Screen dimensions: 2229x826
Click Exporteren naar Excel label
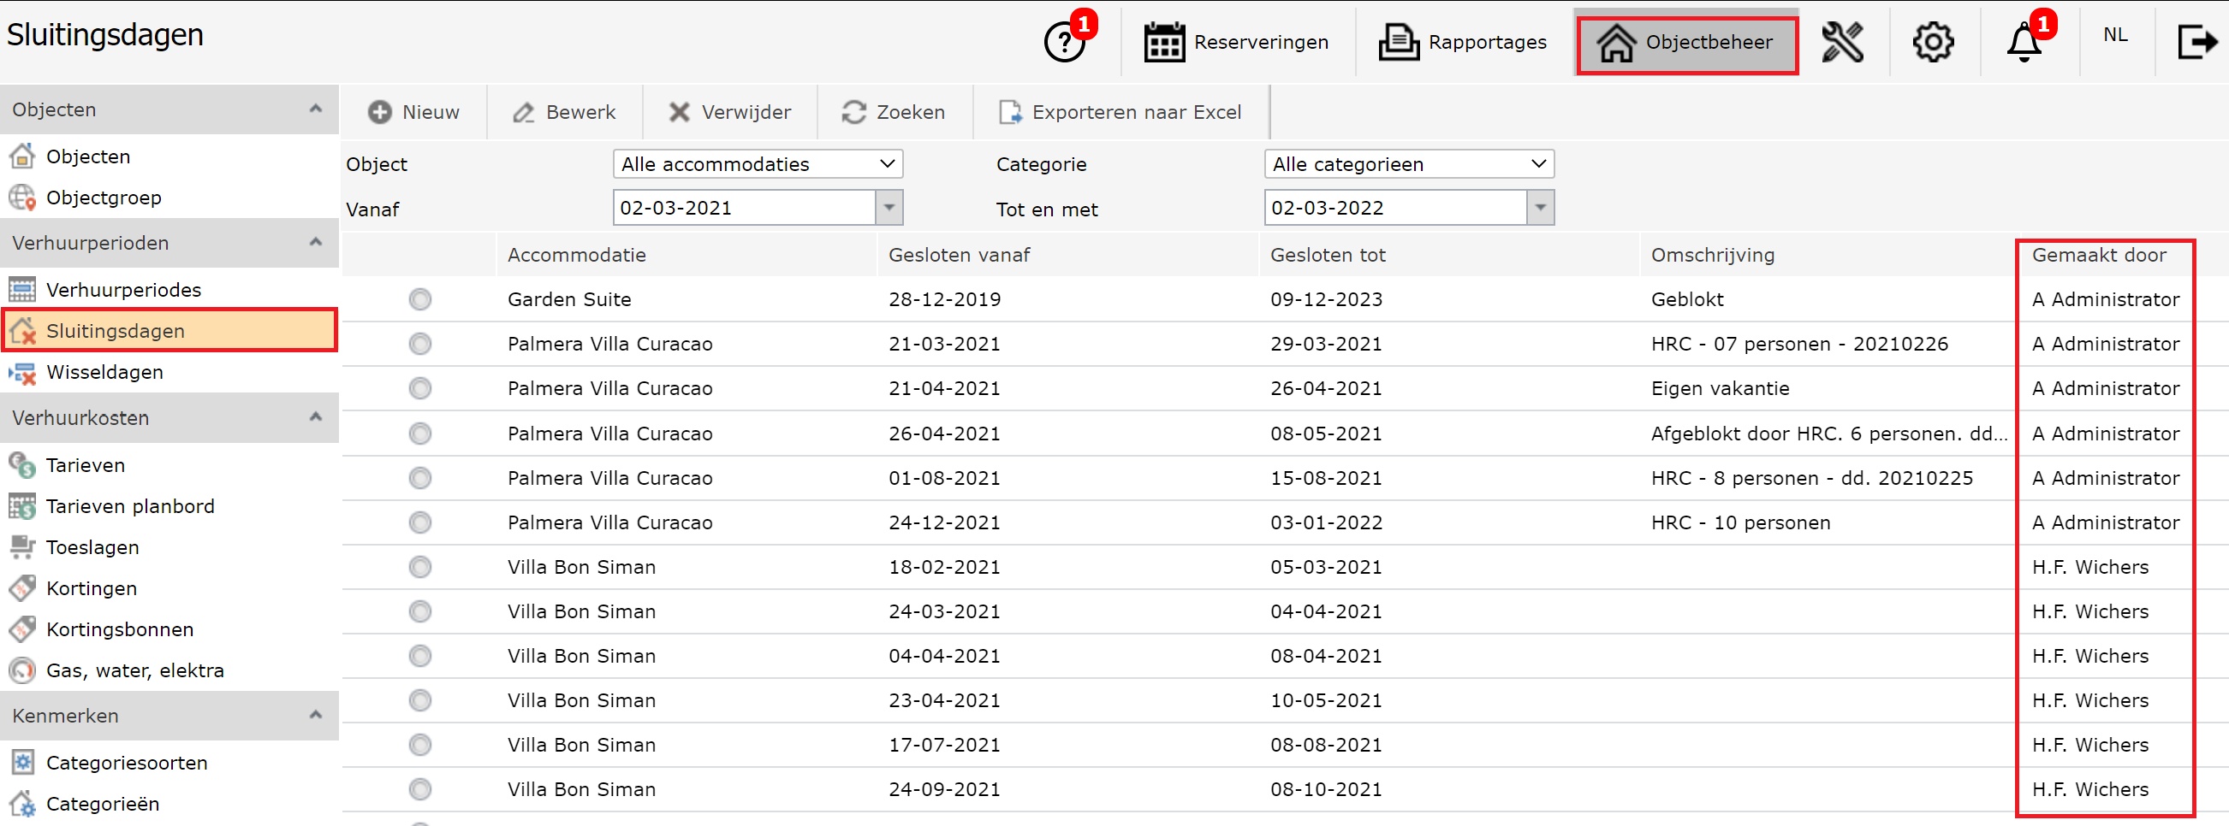pyautogui.click(x=1136, y=112)
